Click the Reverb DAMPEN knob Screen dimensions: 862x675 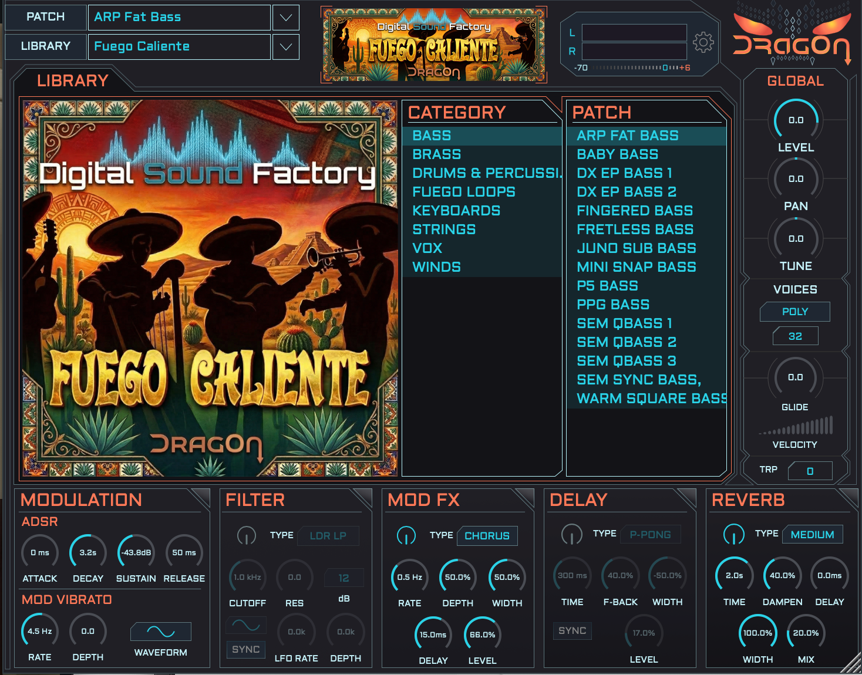click(782, 575)
